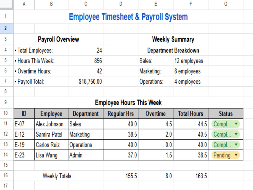Click the Employee Timesheet & Payroll System title
The height and width of the screenshot is (190, 253).
[x=129, y=17]
